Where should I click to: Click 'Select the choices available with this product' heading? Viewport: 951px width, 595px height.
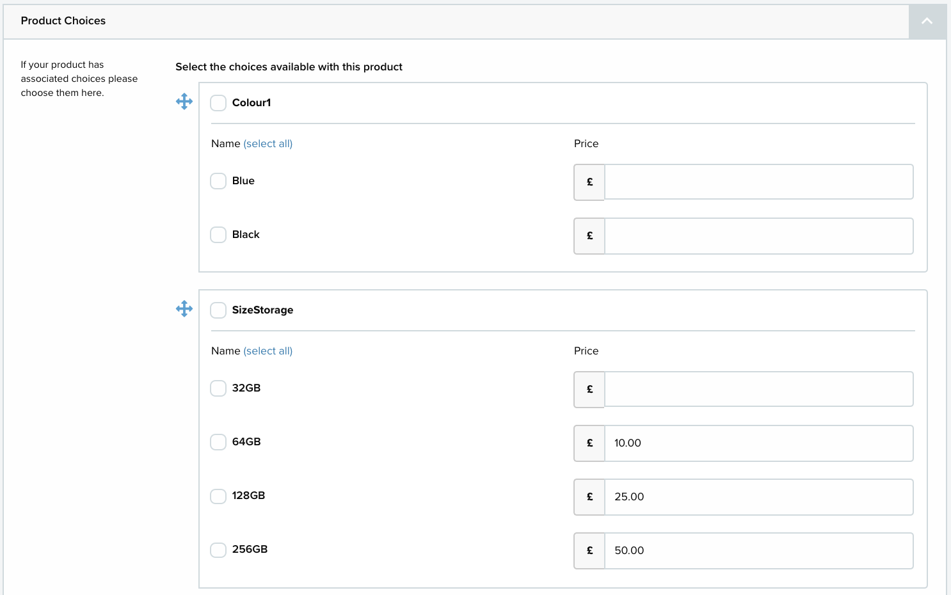pos(289,67)
